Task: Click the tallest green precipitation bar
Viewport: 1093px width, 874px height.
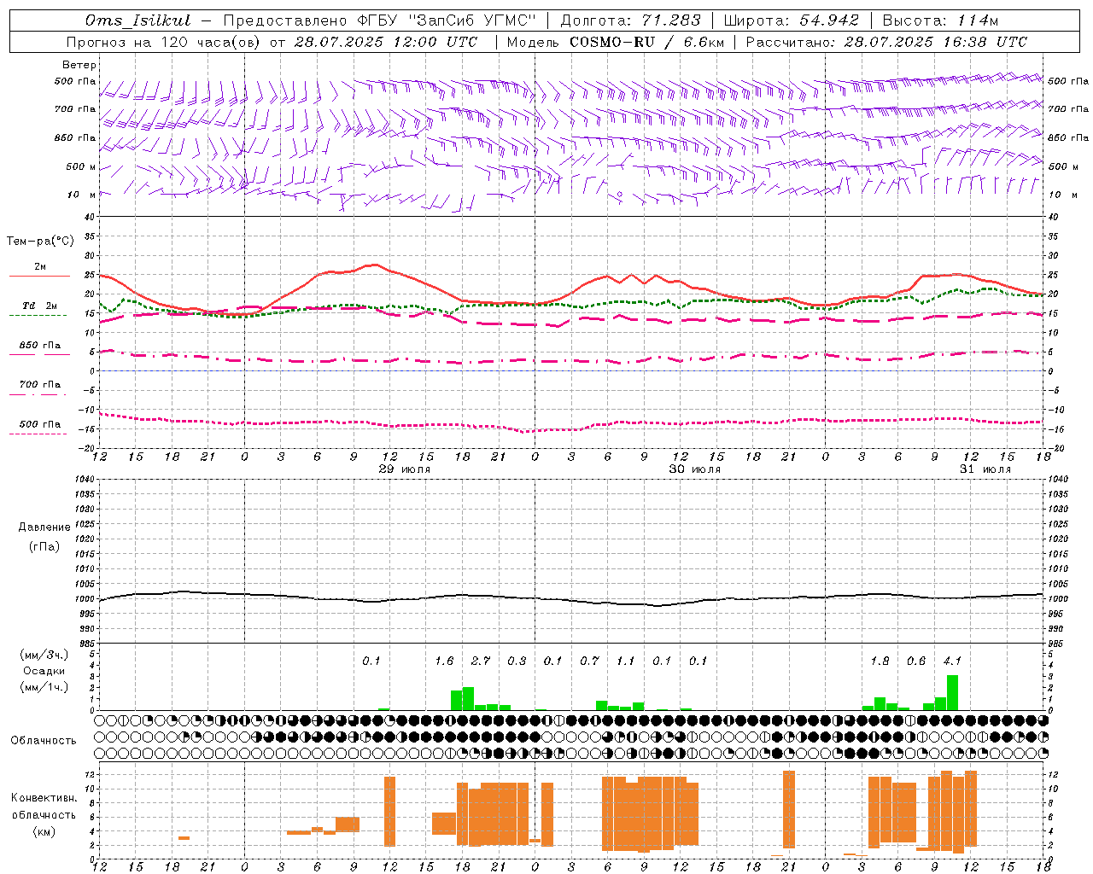Action: click(x=952, y=693)
